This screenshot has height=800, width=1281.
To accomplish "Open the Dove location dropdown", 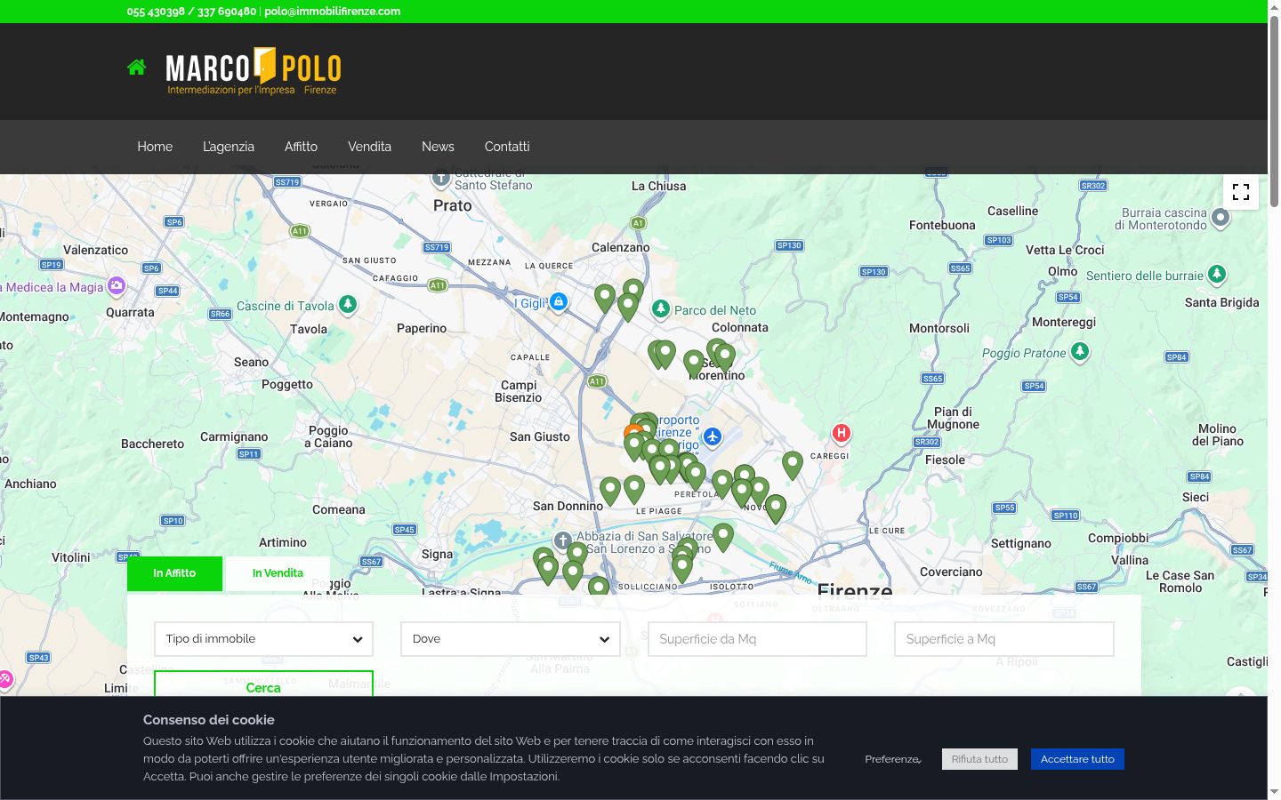I will 510,639.
